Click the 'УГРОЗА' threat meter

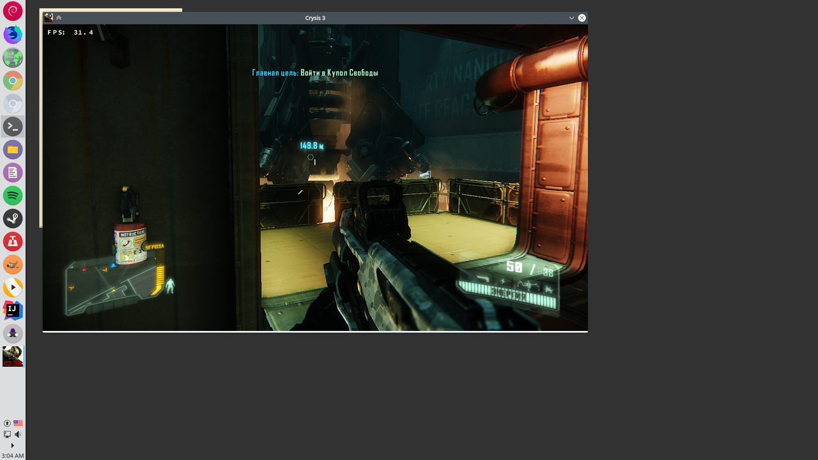(157, 271)
